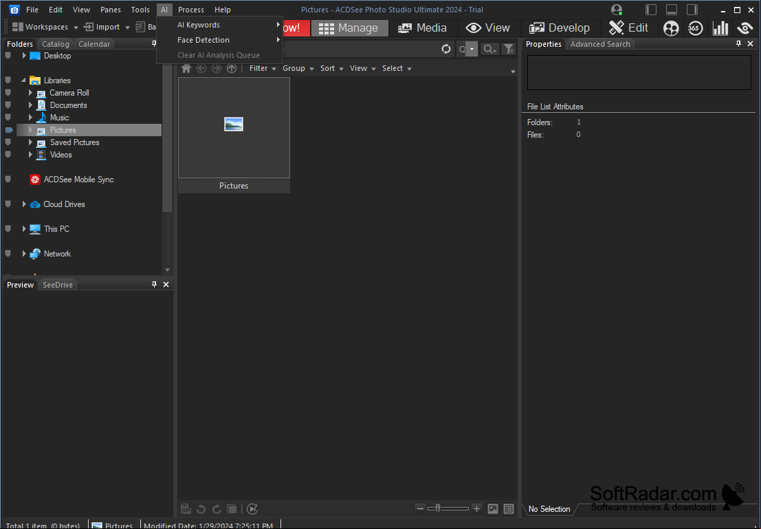Viewport: 761px width, 529px height.
Task: Switch to the SeeDrive tab
Action: pyautogui.click(x=57, y=285)
